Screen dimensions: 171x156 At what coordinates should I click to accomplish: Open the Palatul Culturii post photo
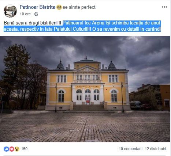[85, 89]
